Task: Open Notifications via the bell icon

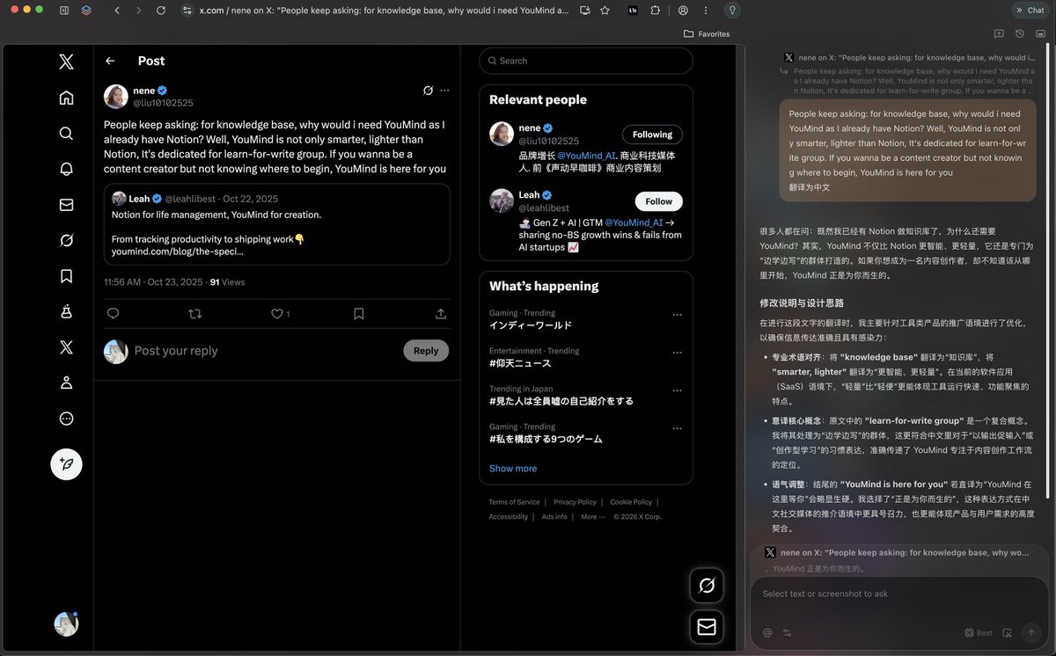Action: pos(66,169)
